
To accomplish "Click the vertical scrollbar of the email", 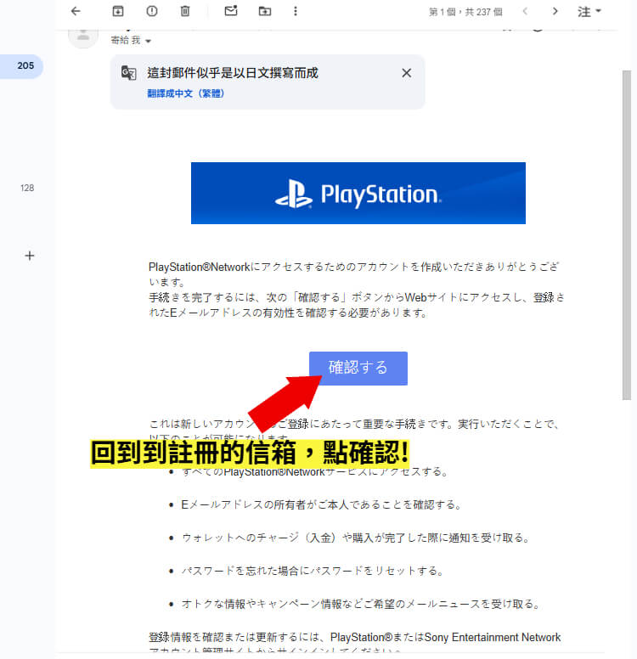I will click(x=627, y=235).
